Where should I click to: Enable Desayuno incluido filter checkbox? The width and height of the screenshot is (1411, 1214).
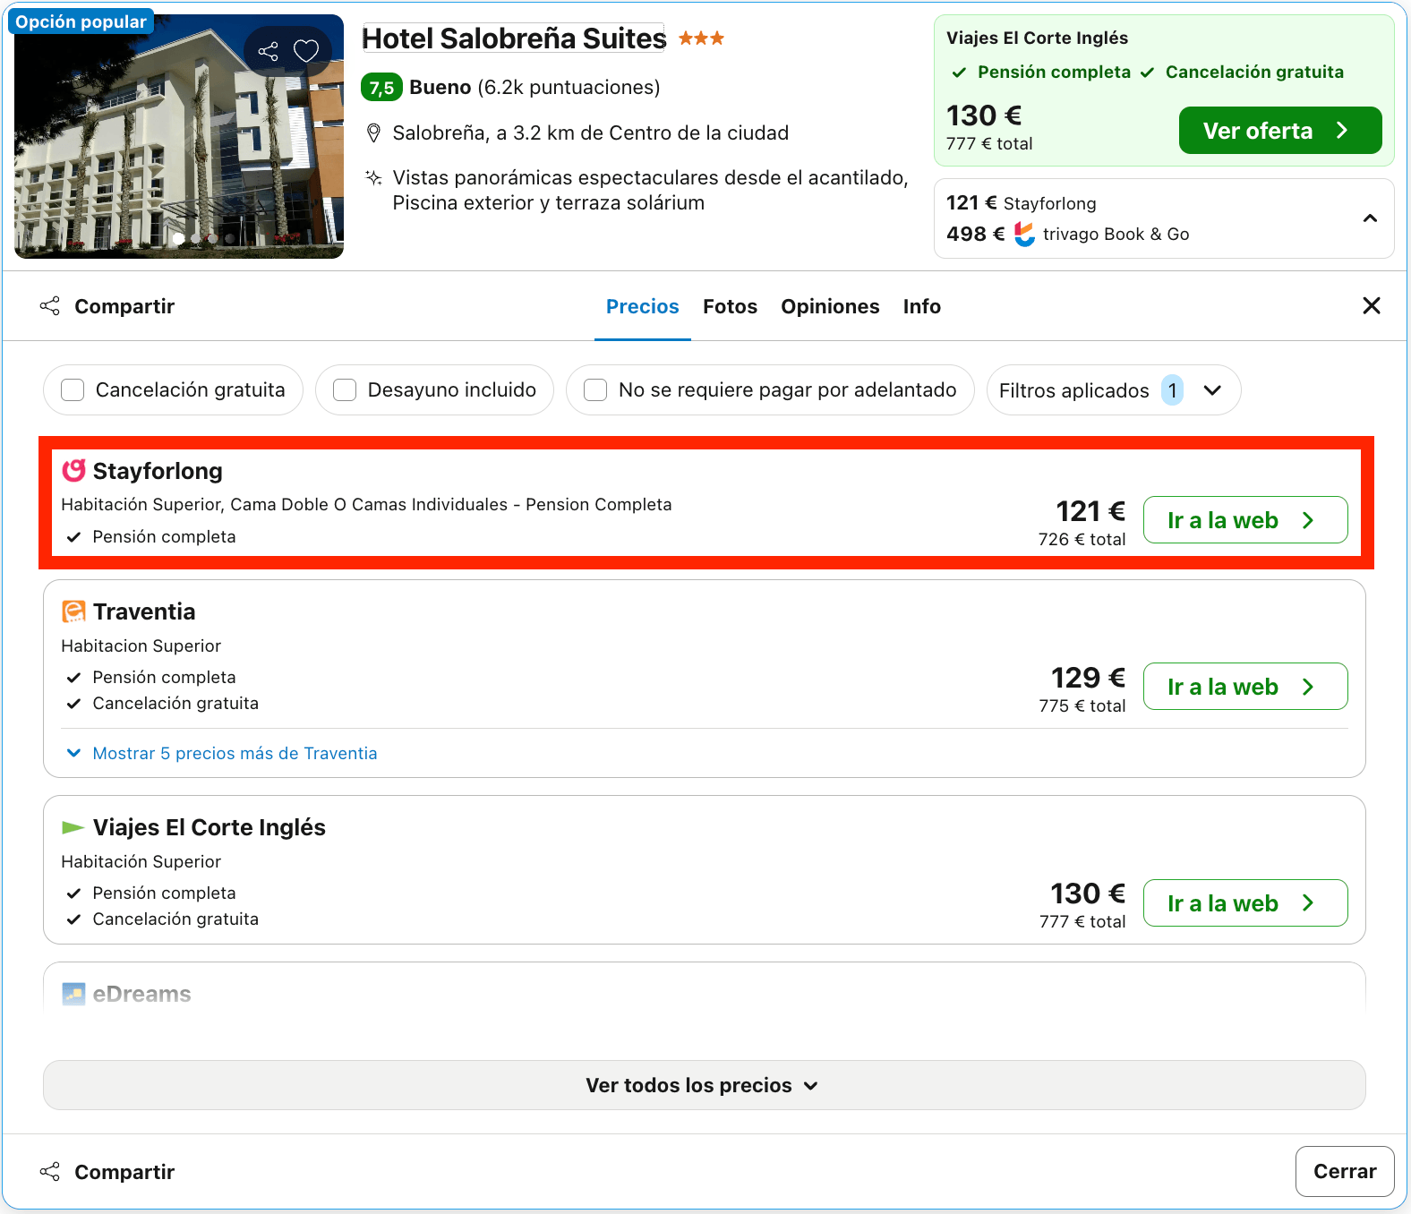[345, 390]
